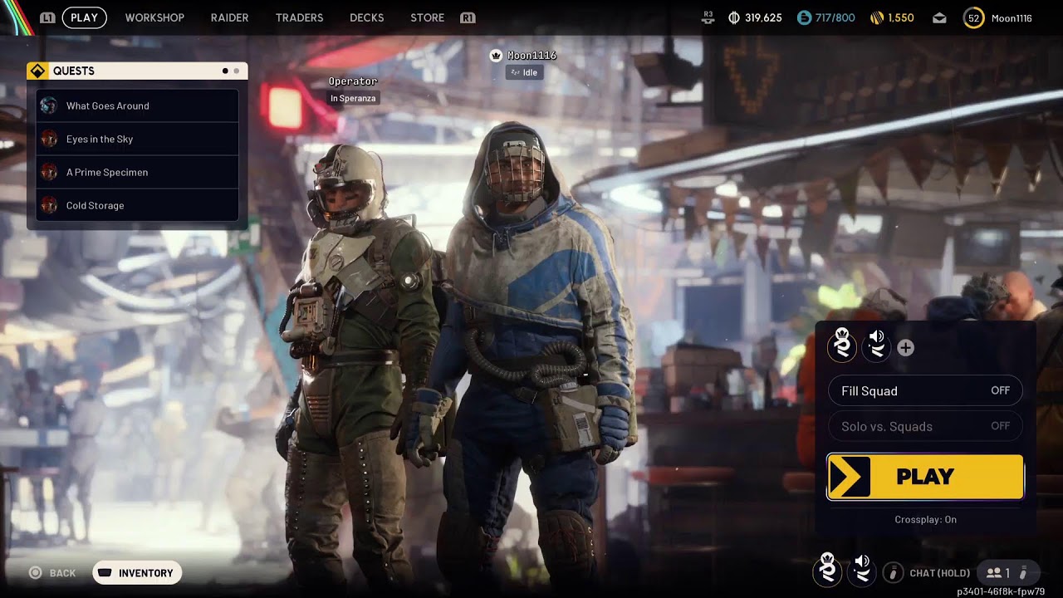Click the Moon1116 name tag above character

(531, 56)
